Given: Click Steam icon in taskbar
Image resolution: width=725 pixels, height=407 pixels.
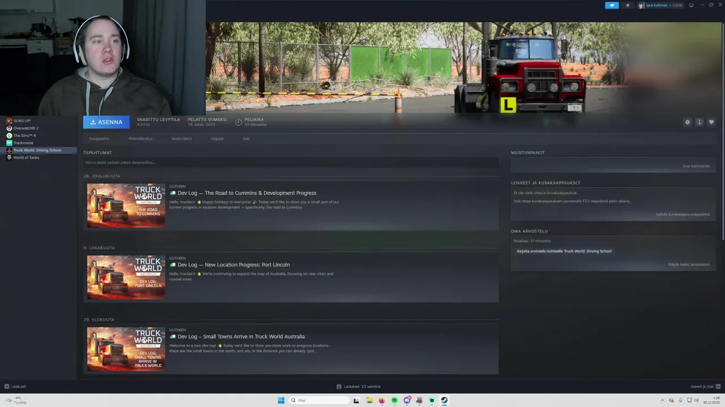Looking at the screenshot, I should pos(444,400).
